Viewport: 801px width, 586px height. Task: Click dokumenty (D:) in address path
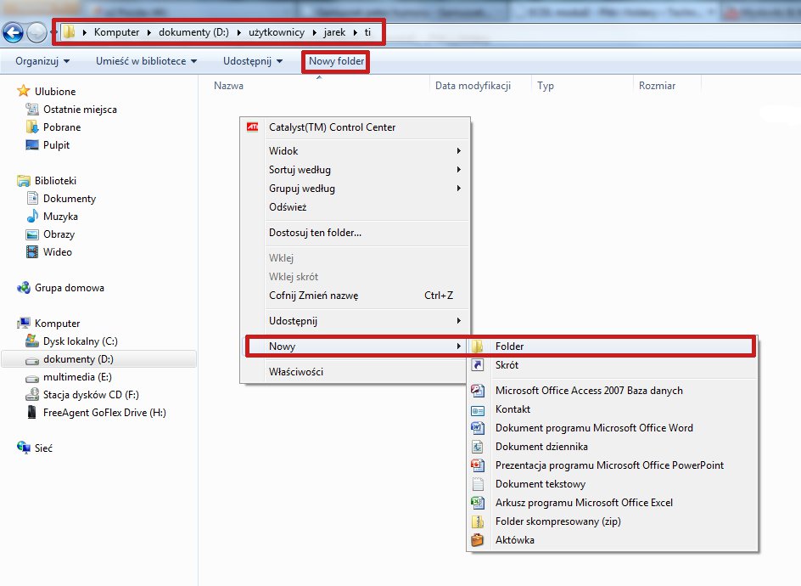(x=193, y=32)
